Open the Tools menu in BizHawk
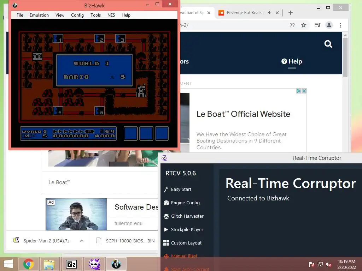 click(x=95, y=15)
